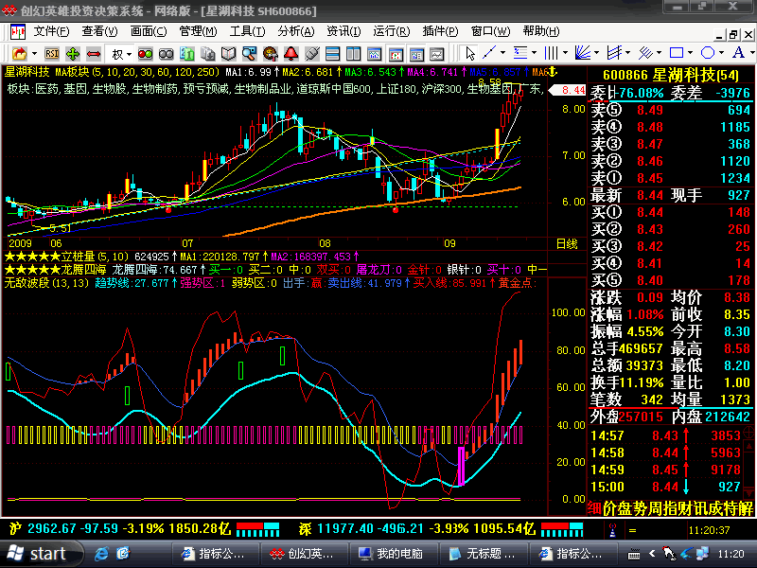The image size is (757, 568).
Task: Open the 无标题 taskbar button
Action: [484, 554]
